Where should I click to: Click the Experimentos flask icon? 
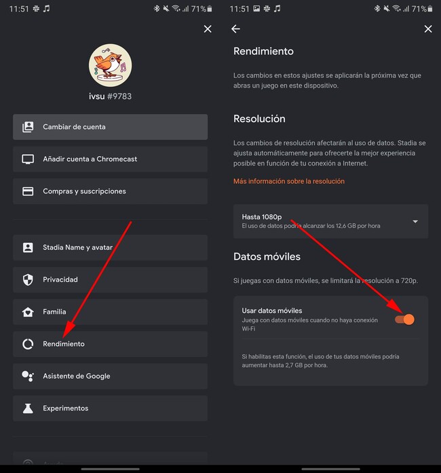[x=28, y=409]
